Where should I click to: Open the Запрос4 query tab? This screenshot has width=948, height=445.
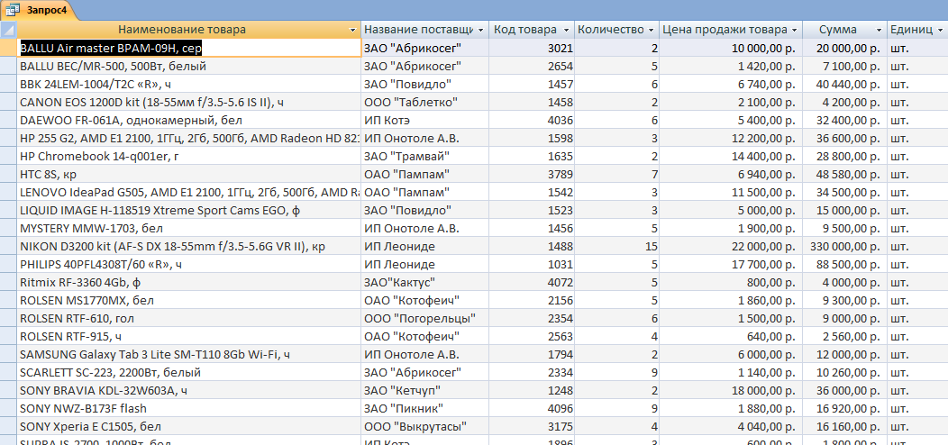[x=38, y=10]
